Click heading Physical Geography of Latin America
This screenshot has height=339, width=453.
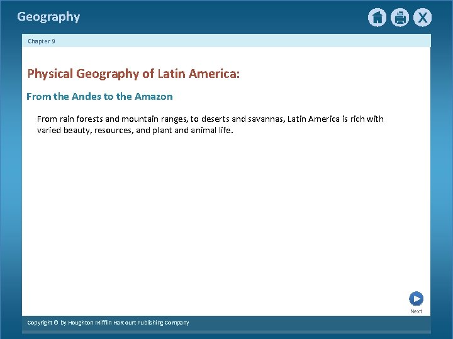[x=133, y=74]
